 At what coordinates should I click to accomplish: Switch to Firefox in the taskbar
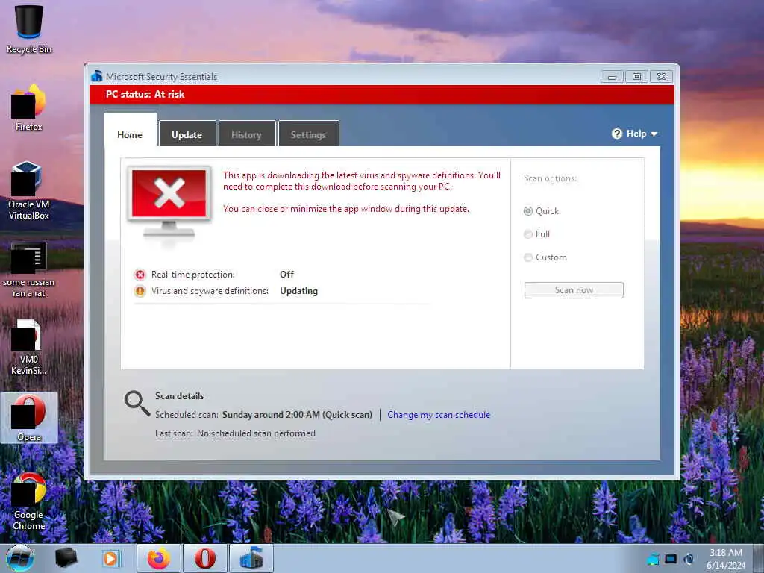point(159,558)
